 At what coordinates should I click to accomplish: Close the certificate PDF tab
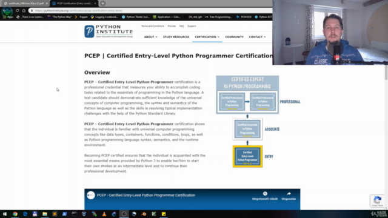(47, 4)
